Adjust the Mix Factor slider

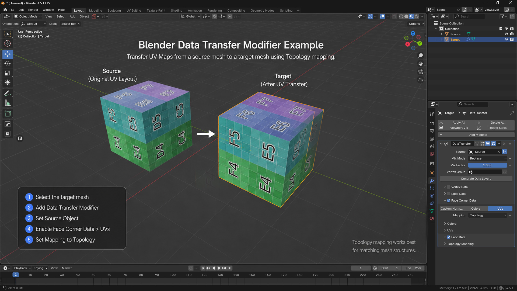tap(487, 165)
